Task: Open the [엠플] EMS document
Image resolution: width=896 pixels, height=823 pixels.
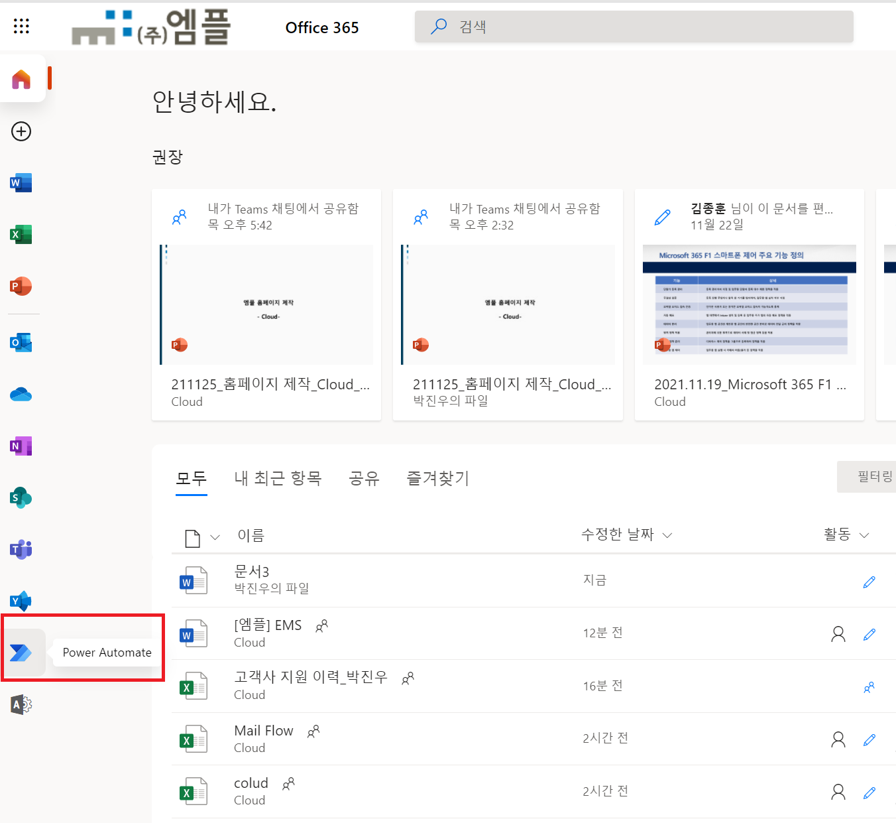Action: click(x=268, y=625)
